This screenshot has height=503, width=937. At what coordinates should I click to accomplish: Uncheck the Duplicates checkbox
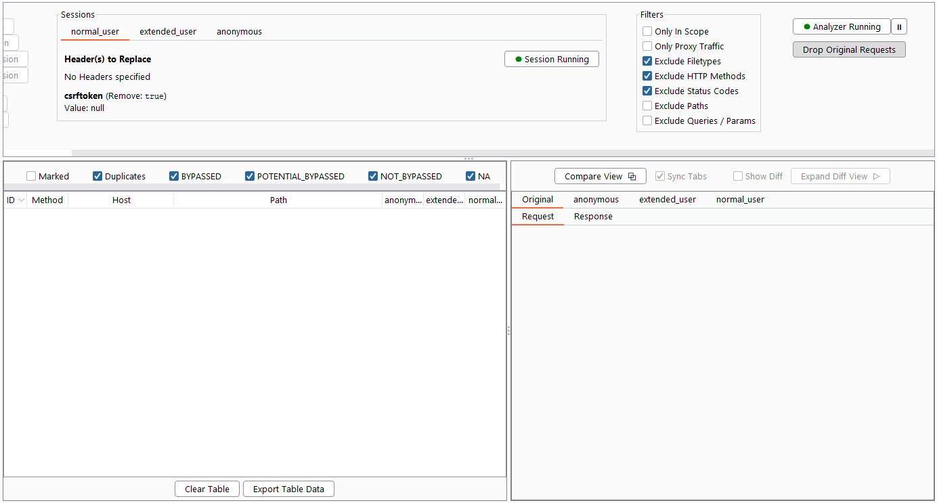click(x=97, y=177)
